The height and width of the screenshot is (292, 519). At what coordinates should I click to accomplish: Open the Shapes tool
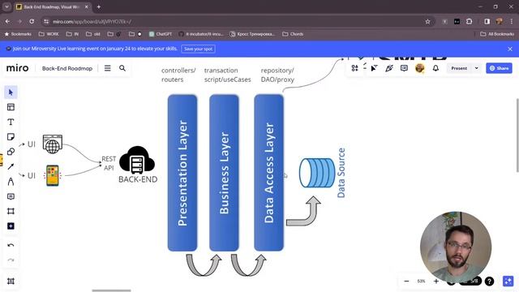11,152
